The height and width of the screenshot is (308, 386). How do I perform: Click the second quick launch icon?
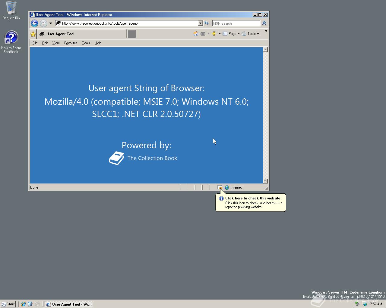pos(30,304)
